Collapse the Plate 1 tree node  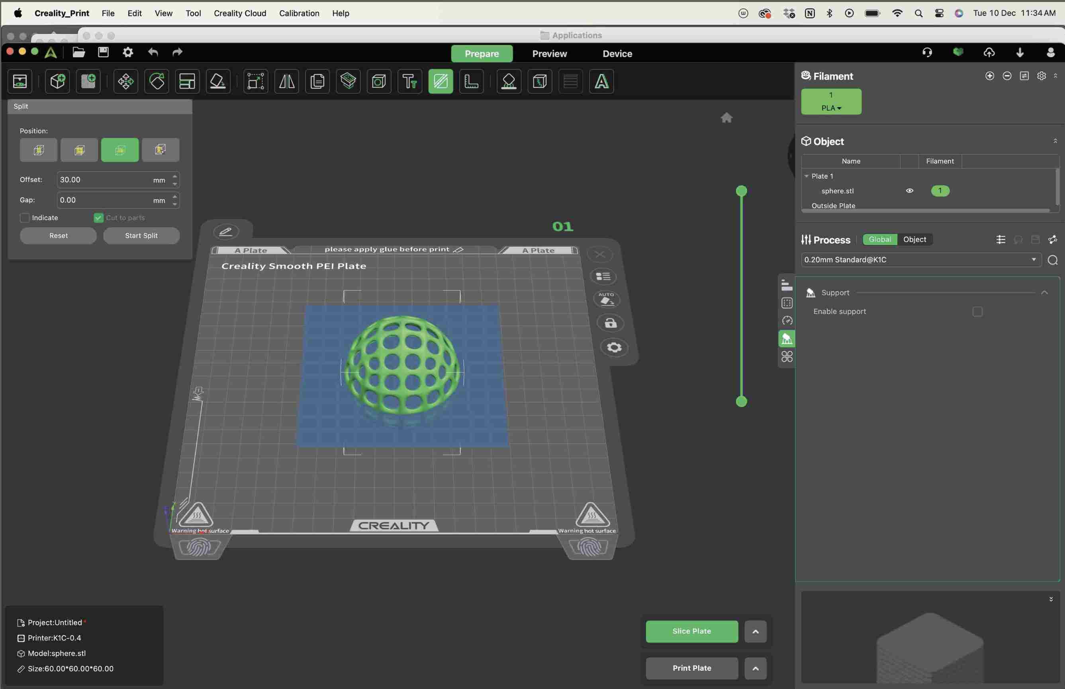pos(807,176)
